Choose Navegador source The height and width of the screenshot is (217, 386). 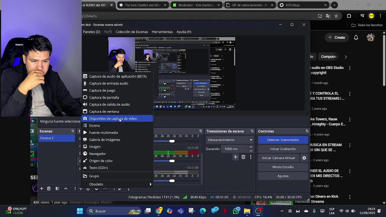tap(118, 154)
